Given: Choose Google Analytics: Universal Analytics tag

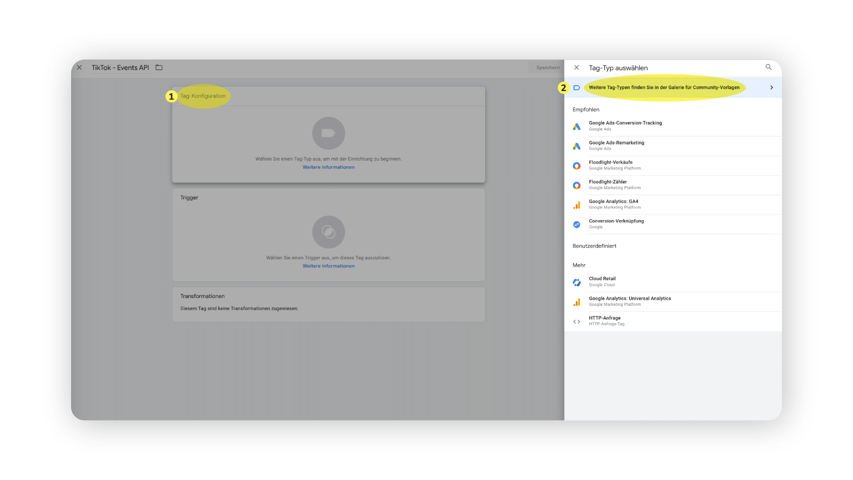Looking at the screenshot, I should [x=673, y=301].
